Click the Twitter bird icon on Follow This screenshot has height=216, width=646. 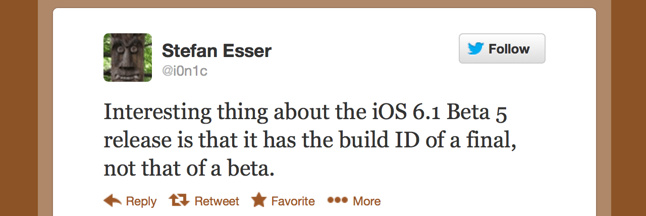point(475,49)
